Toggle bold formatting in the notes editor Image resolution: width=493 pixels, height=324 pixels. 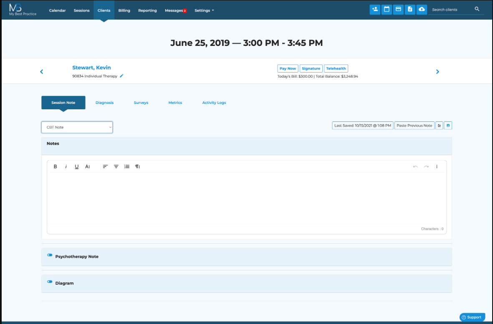55,166
